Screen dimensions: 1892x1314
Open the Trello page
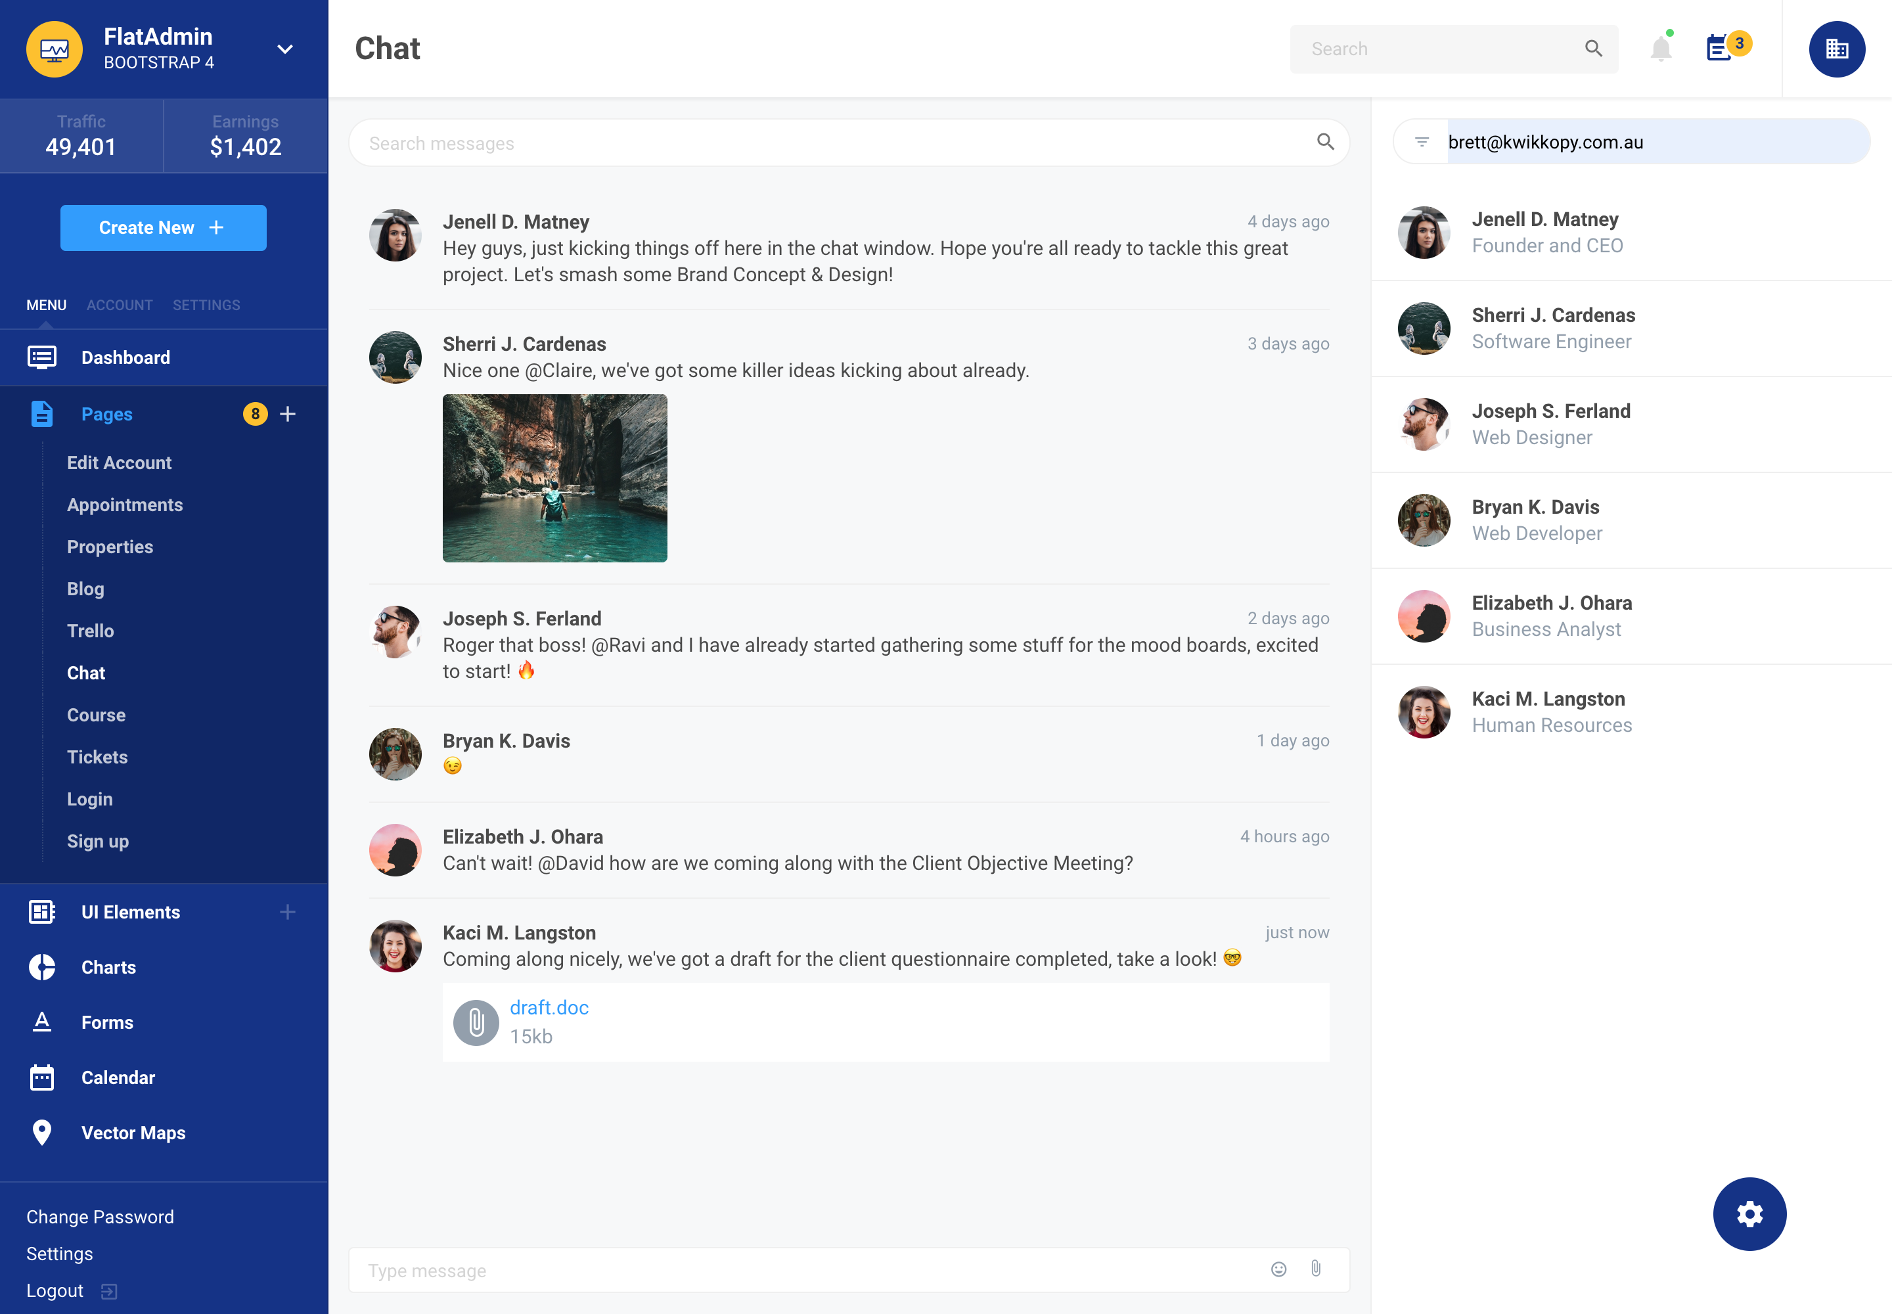tap(91, 631)
